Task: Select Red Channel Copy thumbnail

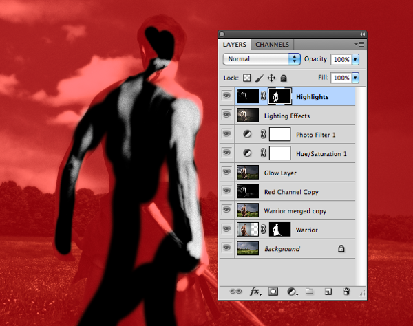Action: pyautogui.click(x=248, y=191)
